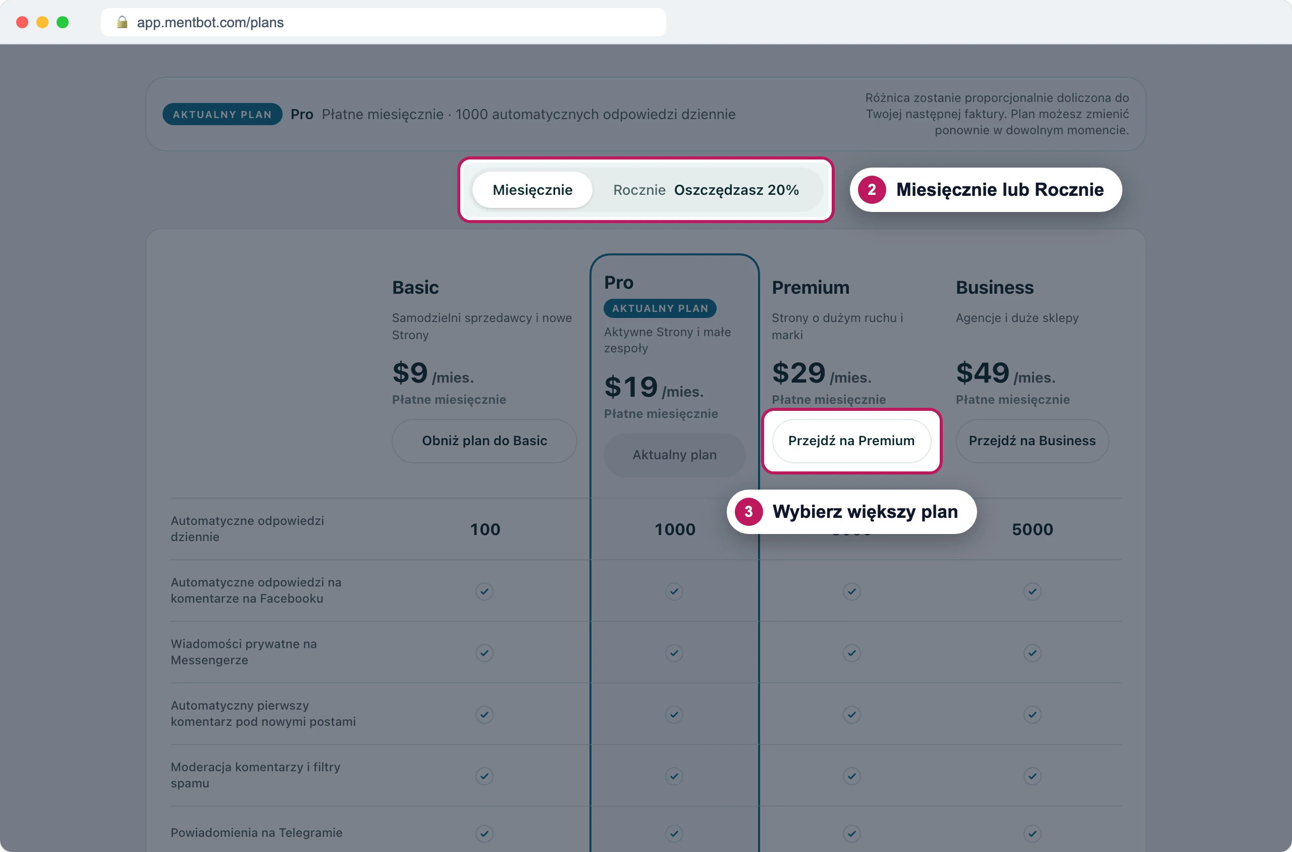
Task: Click Business checkmark for automatic first comment
Action: click(1032, 714)
